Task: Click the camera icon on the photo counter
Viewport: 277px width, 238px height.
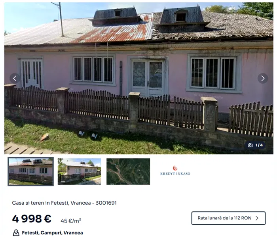Action: click(x=250, y=145)
